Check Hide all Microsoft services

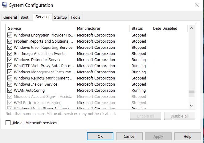coord(8,123)
